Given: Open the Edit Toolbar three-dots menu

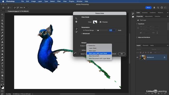Looking at the screenshot, I should point(2,82).
